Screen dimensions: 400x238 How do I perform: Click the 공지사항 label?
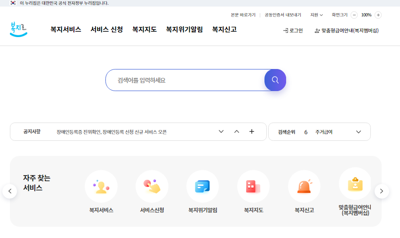32,131
